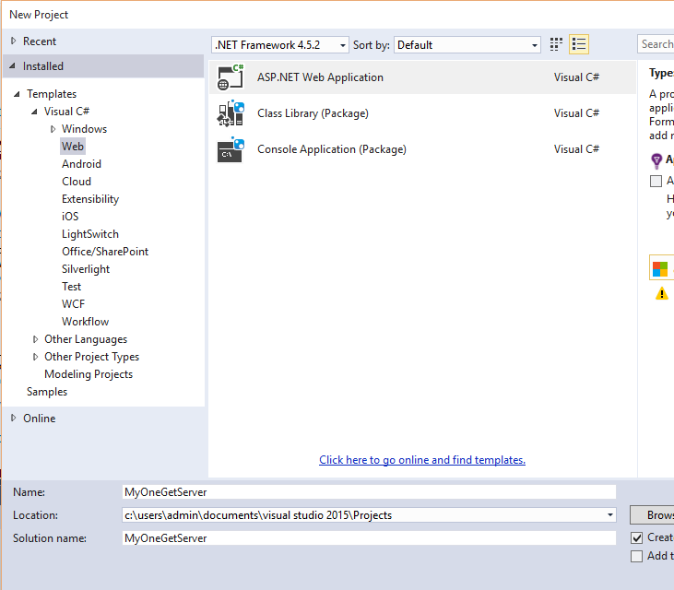Collapse the Templates tree node
The image size is (674, 590).
coord(17,94)
